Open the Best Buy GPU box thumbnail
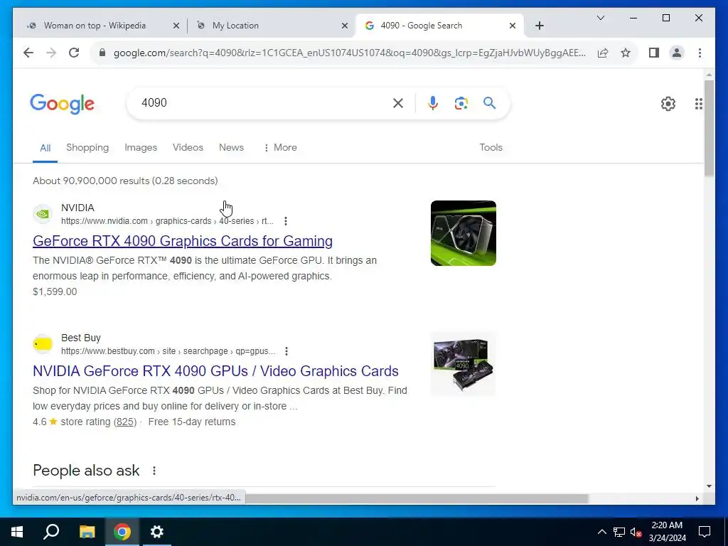This screenshot has height=546, width=728. [x=463, y=363]
